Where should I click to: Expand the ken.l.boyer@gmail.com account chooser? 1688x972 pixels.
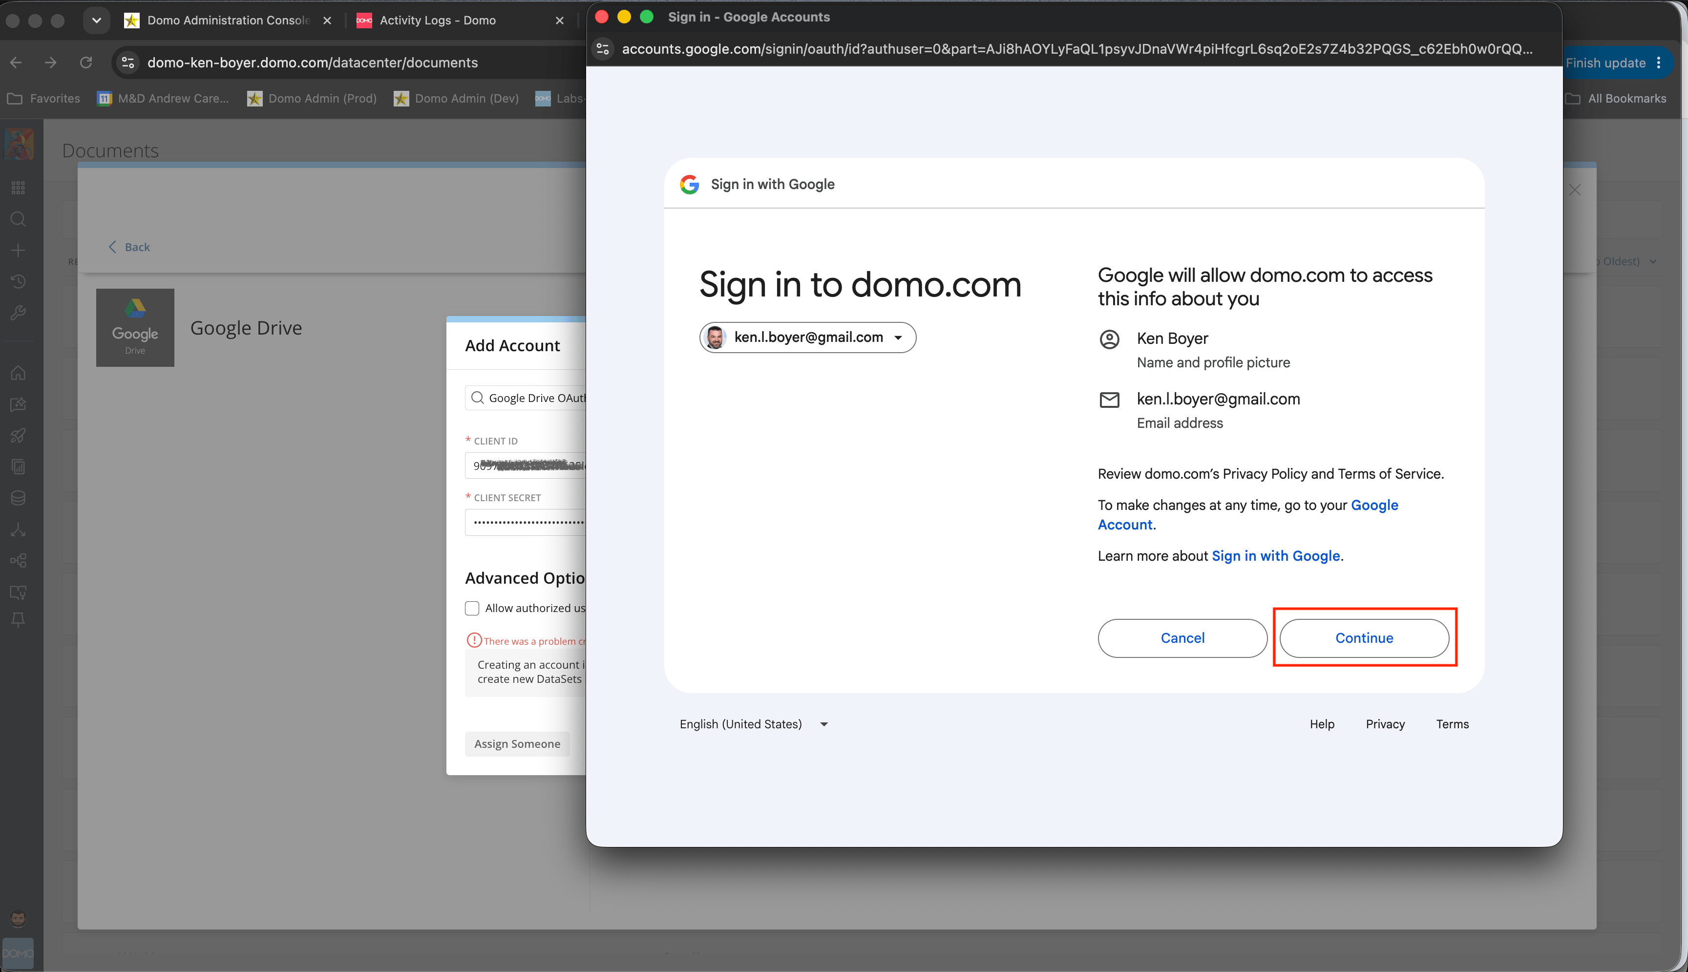click(808, 337)
